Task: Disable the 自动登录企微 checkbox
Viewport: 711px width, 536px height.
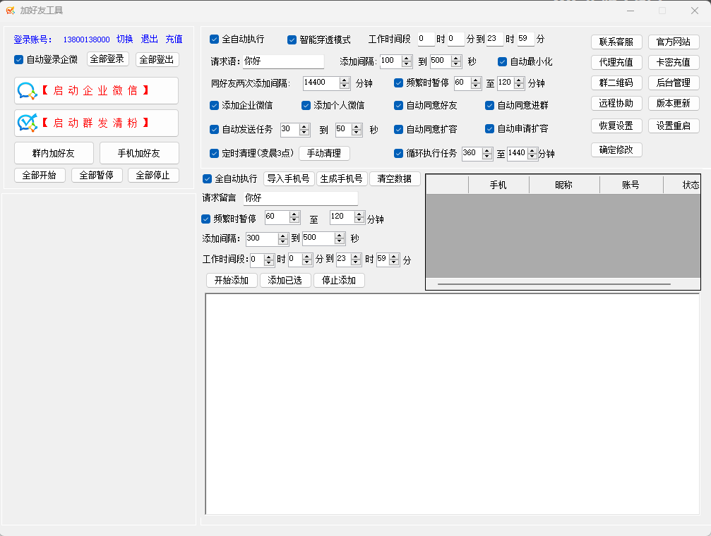Action: pyautogui.click(x=19, y=60)
